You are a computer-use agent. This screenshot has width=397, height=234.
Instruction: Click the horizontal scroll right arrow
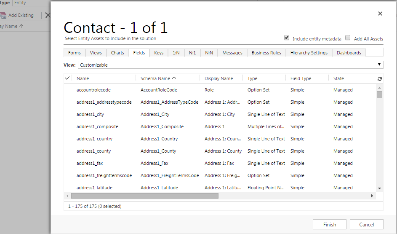pyautogui.click(x=372, y=196)
